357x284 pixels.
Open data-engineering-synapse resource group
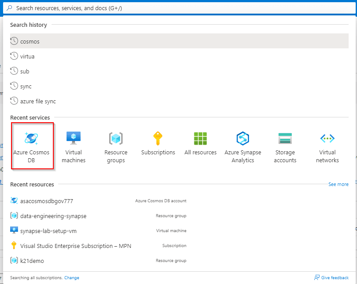click(53, 216)
